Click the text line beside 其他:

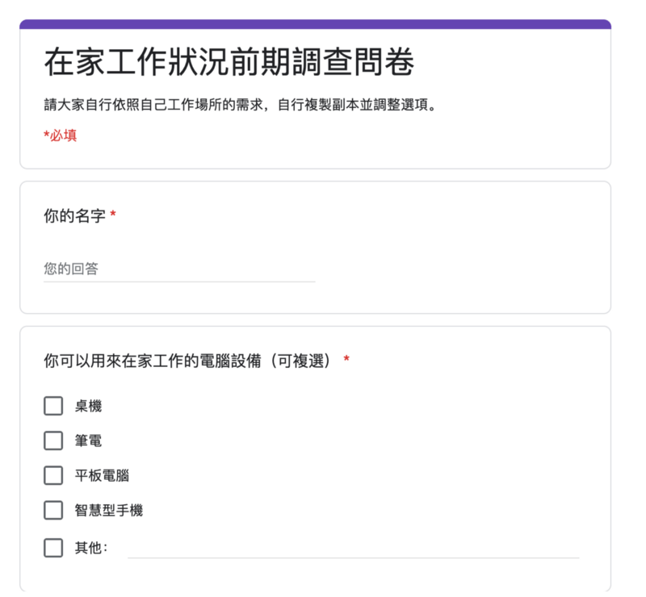pyautogui.click(x=354, y=549)
